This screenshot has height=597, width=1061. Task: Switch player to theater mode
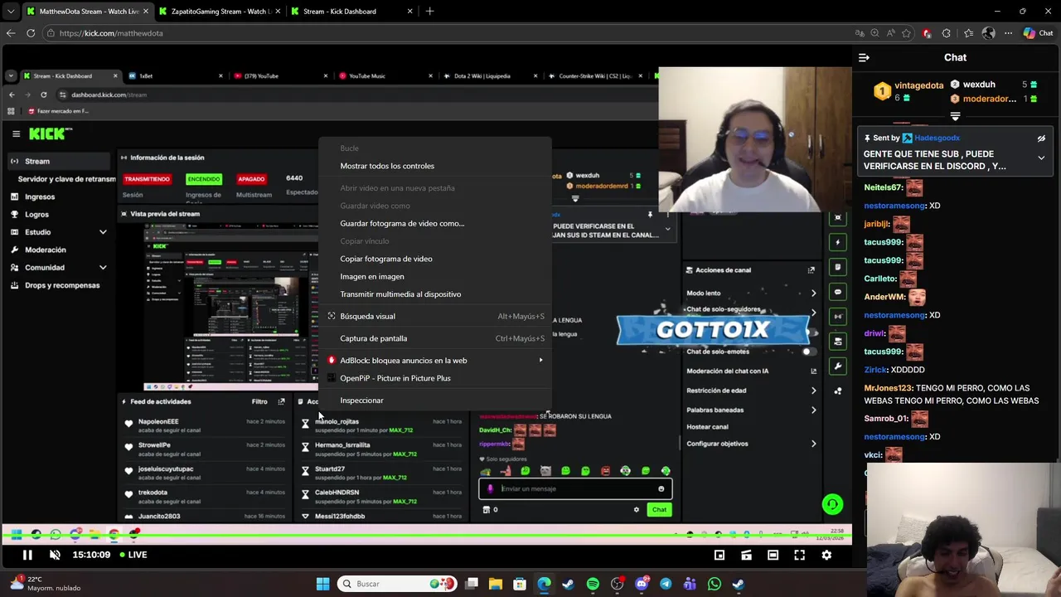point(773,555)
